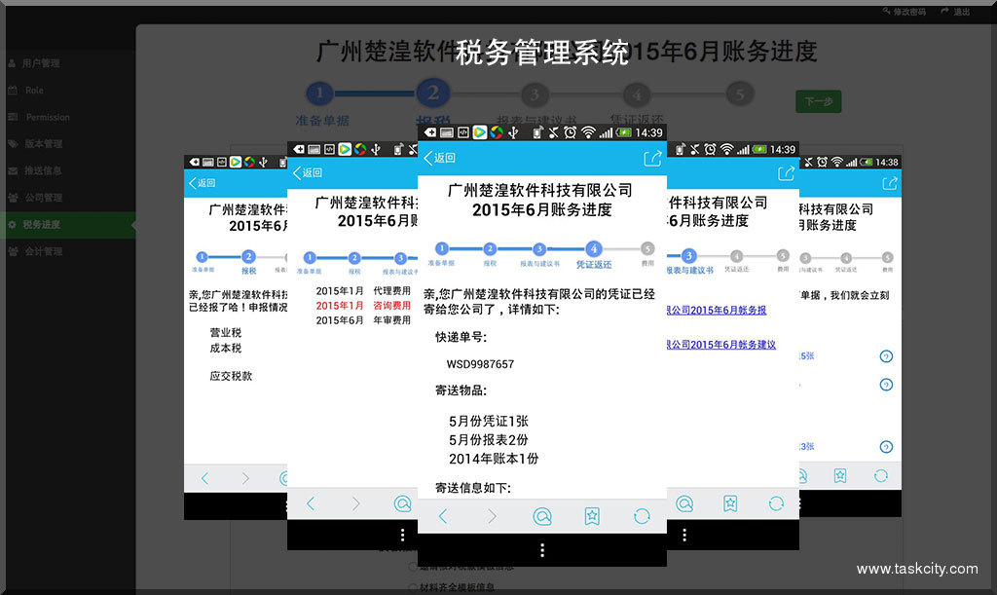
Task: Open the three-dot menu below the center phone
Action: coord(541,550)
